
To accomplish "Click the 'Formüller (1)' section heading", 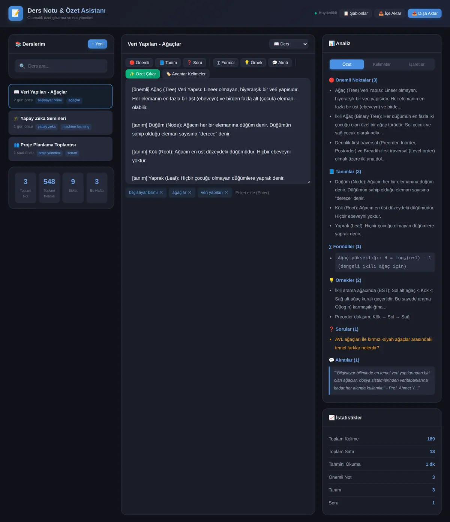I will click(345, 247).
